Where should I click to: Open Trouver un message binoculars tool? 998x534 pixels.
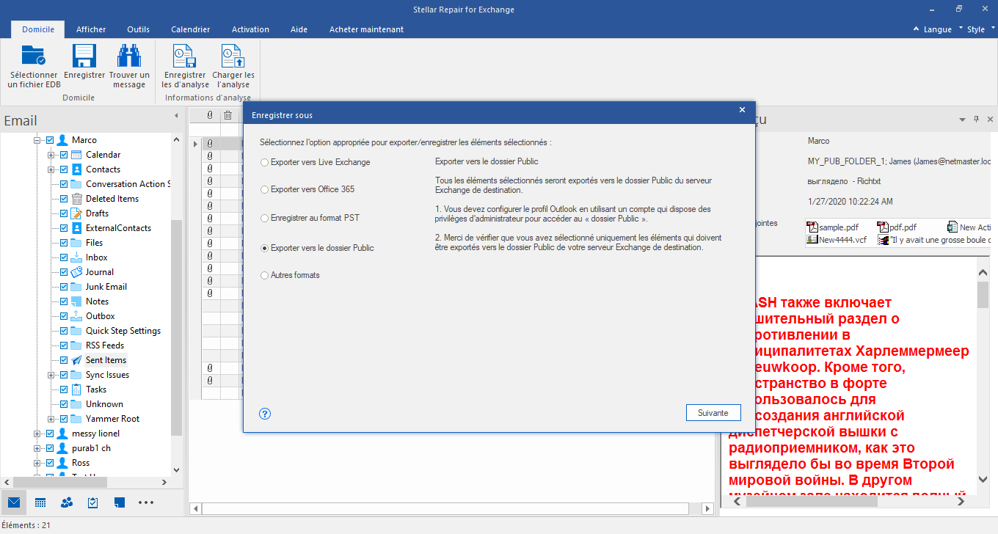[x=129, y=57]
